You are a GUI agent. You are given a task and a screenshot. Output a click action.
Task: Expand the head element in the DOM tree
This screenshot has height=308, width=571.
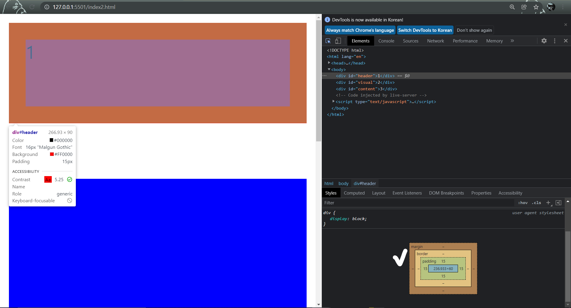tap(329, 63)
